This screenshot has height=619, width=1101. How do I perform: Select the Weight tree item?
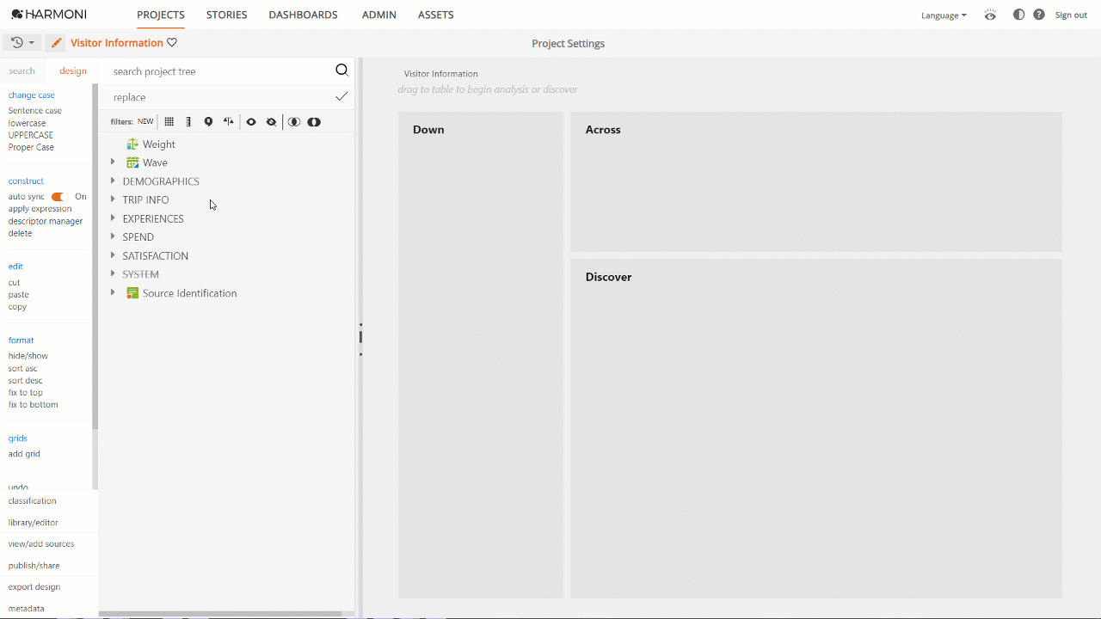(159, 144)
